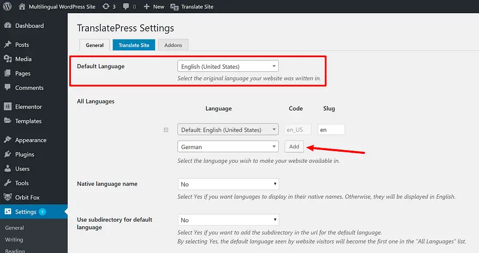Open the Reading settings submenu link
The image size is (479, 253).
pyautogui.click(x=15, y=250)
